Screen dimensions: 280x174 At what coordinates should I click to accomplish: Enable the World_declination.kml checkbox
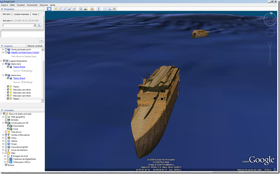(6, 49)
